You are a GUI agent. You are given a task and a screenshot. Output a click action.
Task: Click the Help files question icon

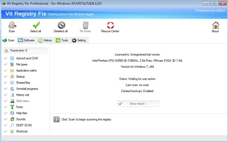tap(12, 113)
